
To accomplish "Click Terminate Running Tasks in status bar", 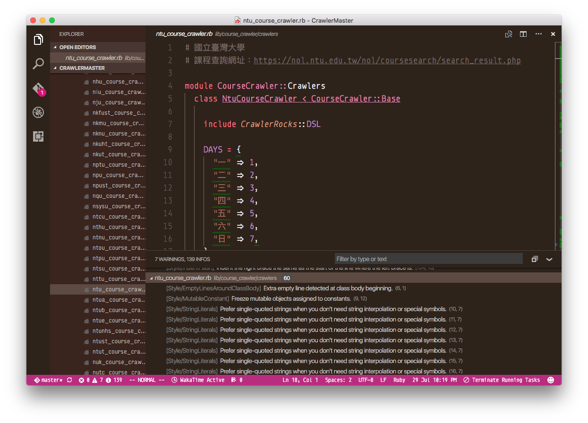I will tap(502, 380).
